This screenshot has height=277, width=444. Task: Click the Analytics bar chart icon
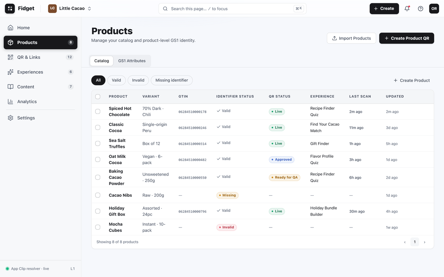click(10, 101)
